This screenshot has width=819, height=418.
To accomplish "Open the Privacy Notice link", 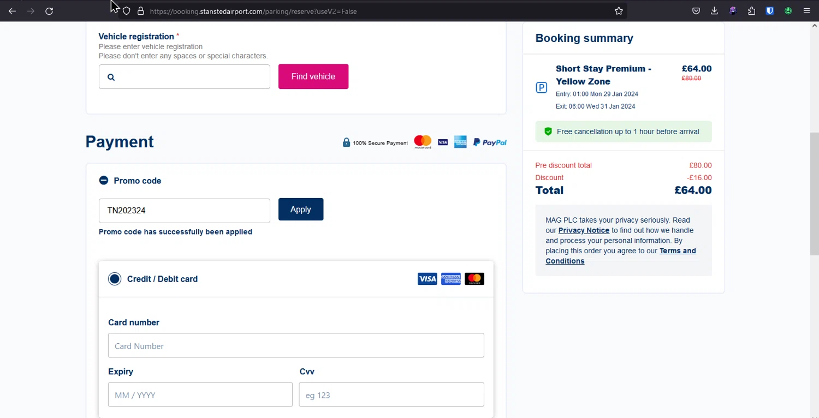I will (584, 230).
